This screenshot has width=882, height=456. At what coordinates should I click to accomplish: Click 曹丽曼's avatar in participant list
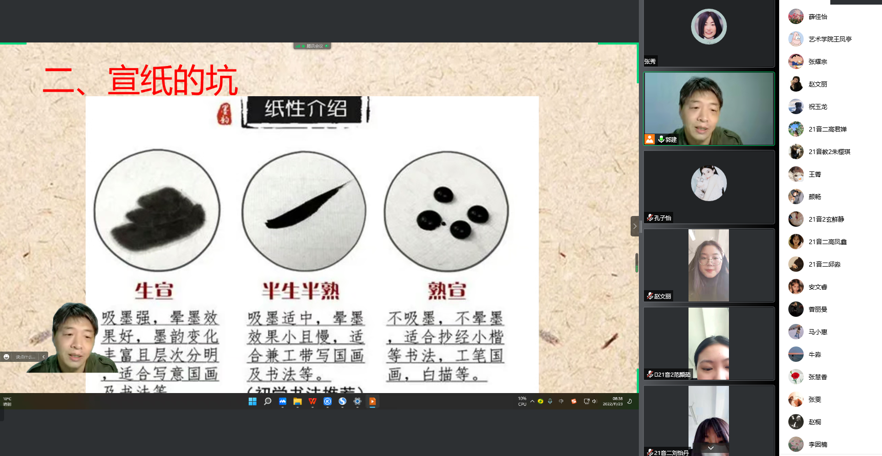click(796, 309)
